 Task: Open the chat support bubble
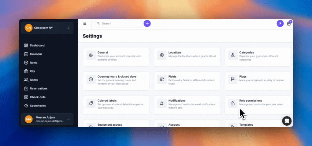click(287, 121)
